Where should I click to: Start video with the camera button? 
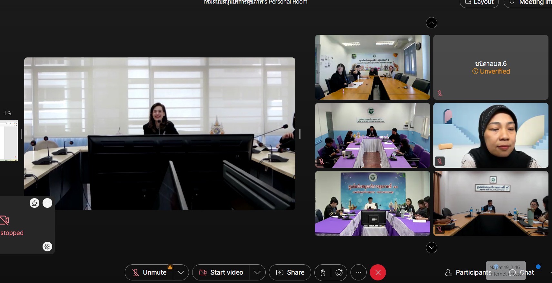(x=221, y=273)
